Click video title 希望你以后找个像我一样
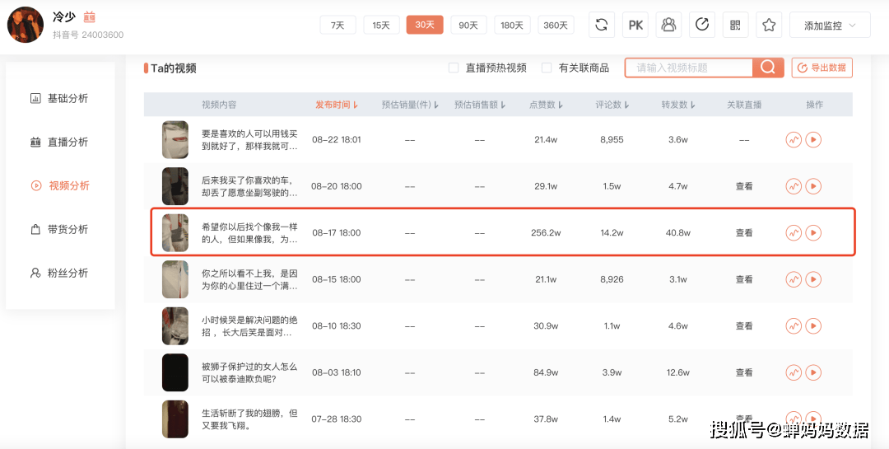 [249, 232]
